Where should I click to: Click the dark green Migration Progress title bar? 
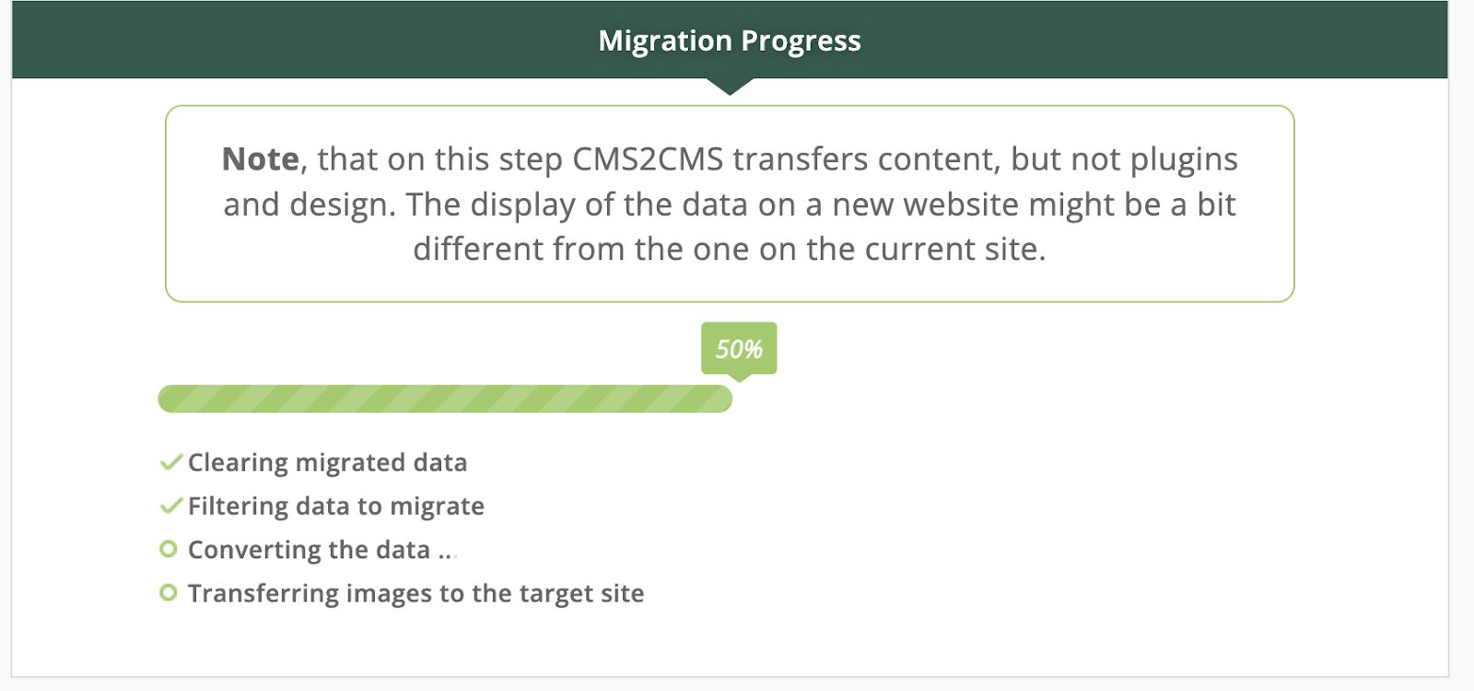(x=730, y=40)
